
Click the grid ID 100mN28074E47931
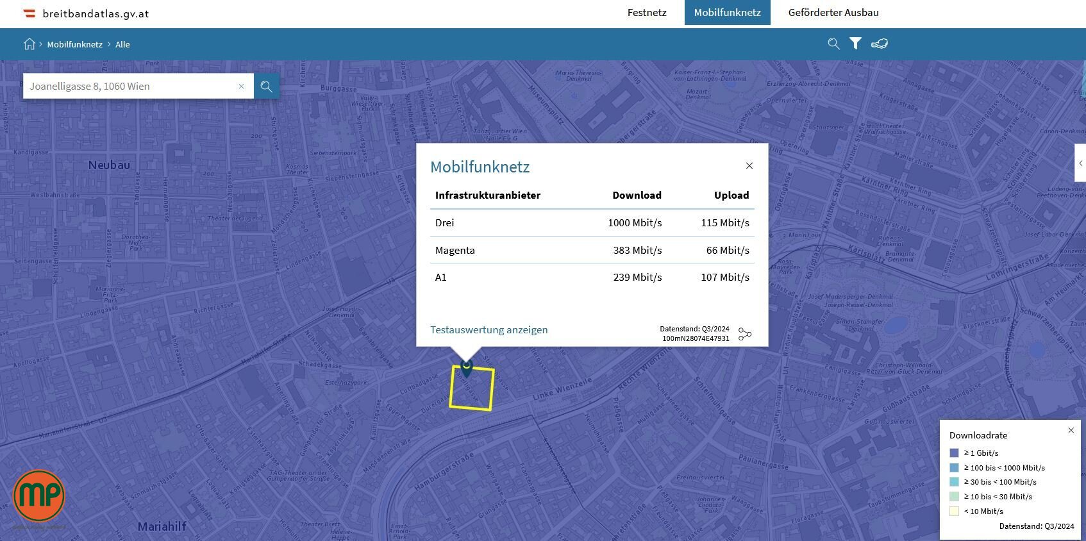696,338
